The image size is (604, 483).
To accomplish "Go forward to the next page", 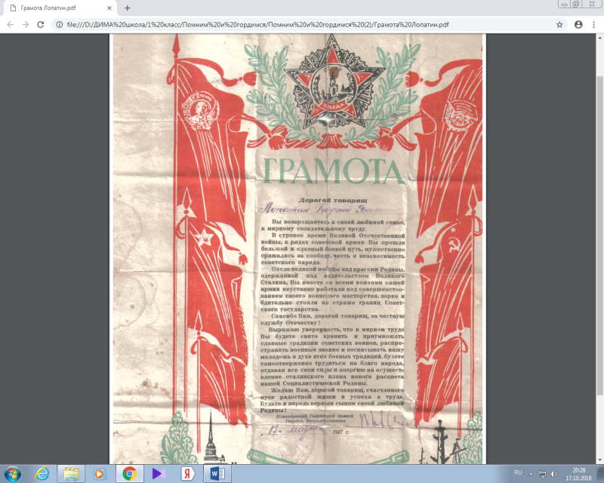I will point(26,25).
